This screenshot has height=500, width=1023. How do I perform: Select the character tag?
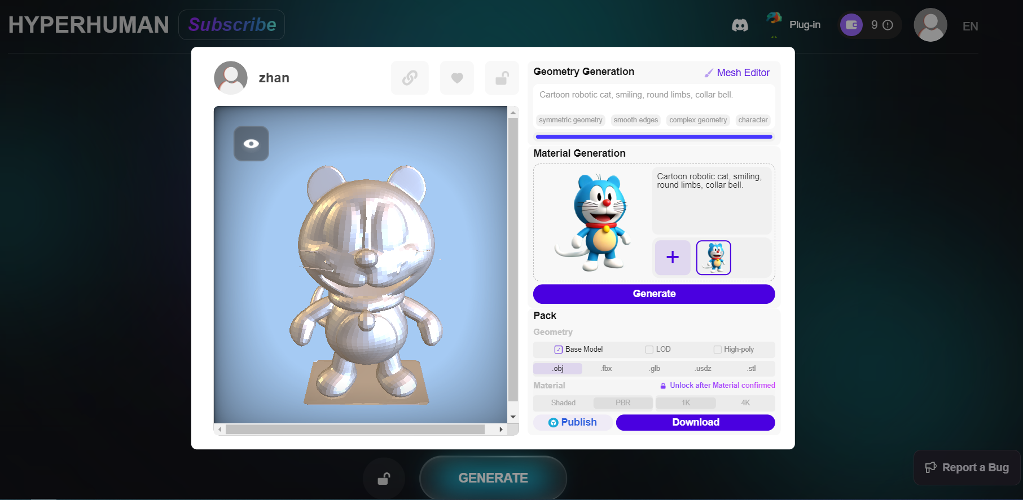point(753,120)
